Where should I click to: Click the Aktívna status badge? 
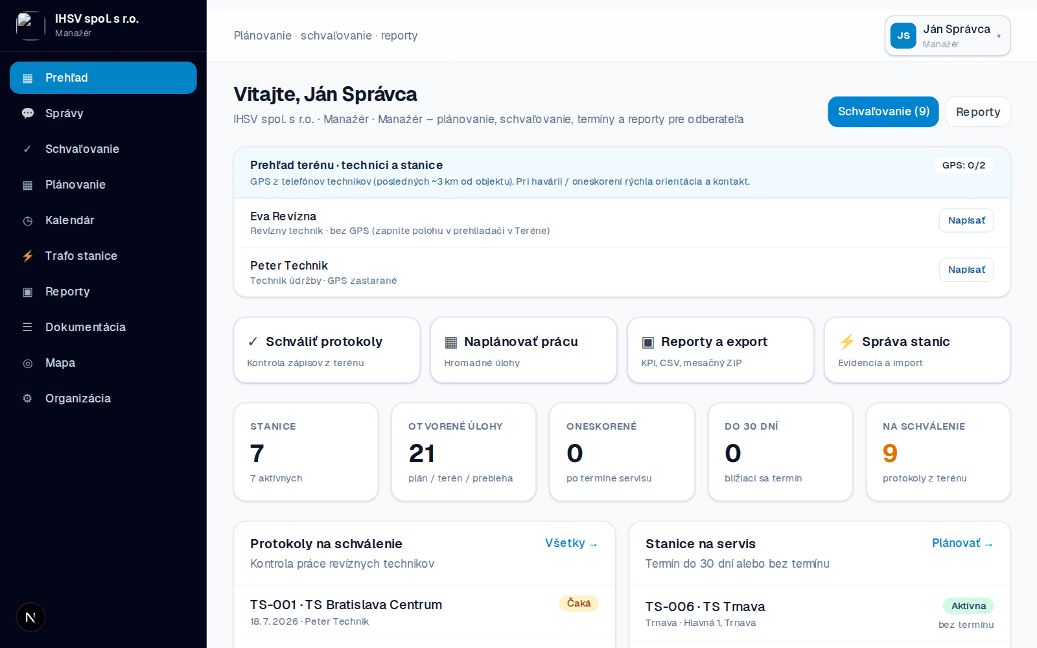click(x=968, y=606)
